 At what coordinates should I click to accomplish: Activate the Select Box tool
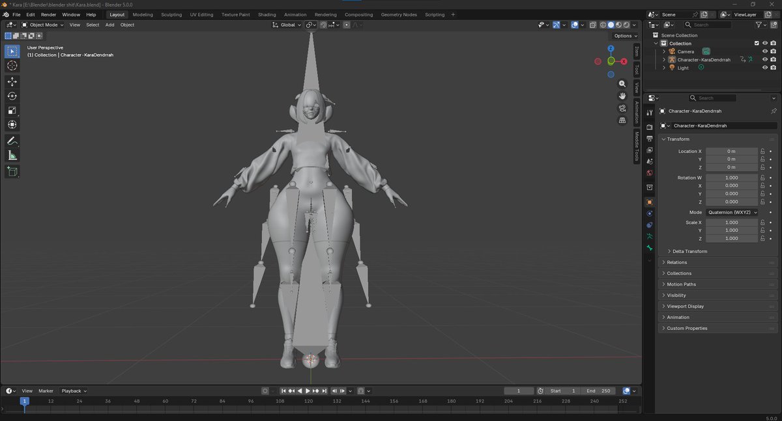[12, 51]
